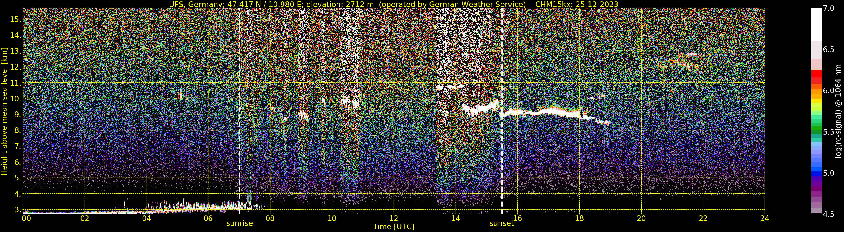Click the "10." tick on the height axis

(15, 99)
